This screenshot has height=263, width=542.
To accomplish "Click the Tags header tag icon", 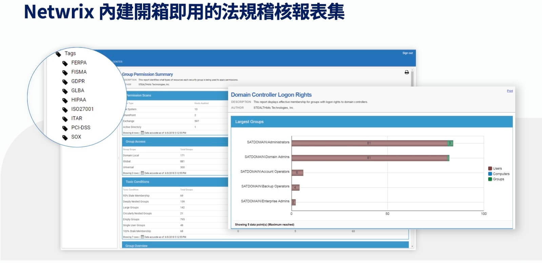I will click(x=58, y=54).
